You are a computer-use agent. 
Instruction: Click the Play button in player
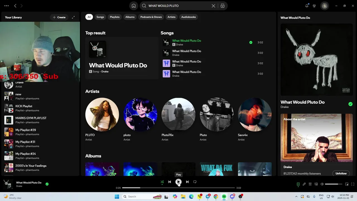pos(178,182)
